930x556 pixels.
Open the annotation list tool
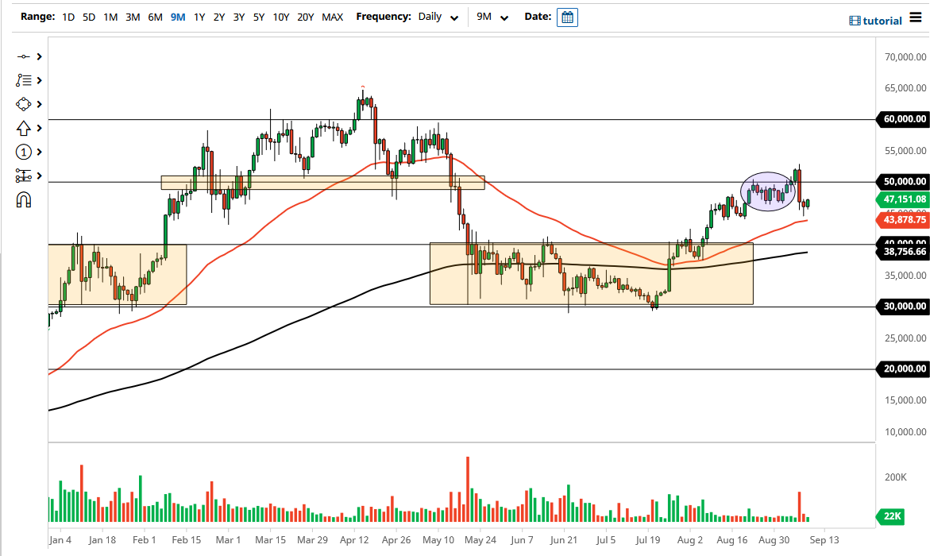point(22,79)
